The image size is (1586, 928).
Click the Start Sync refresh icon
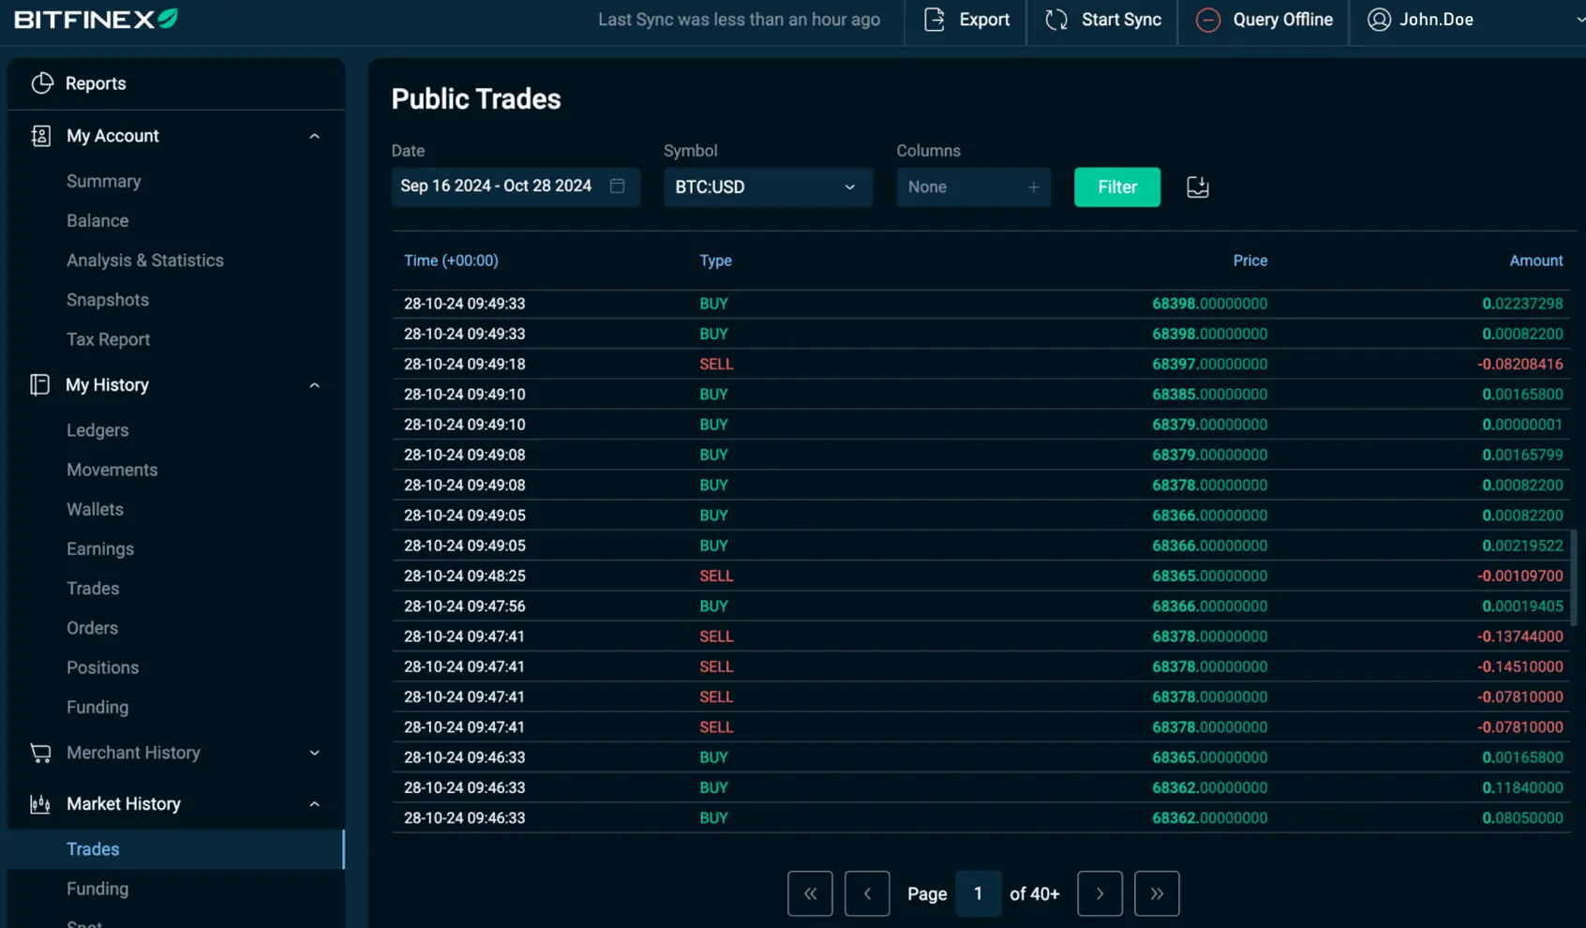(x=1056, y=19)
